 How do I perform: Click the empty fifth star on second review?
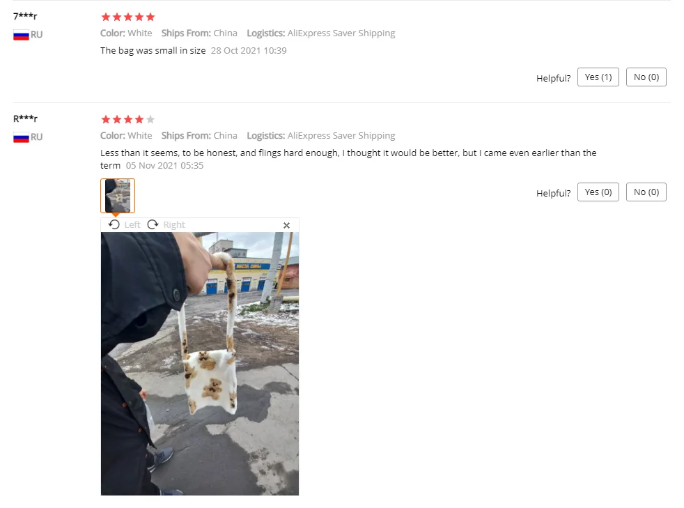[150, 120]
